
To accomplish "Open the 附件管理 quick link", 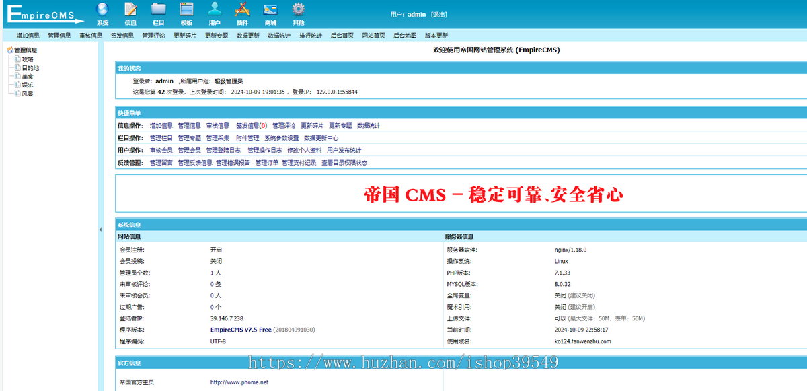I will click(247, 137).
